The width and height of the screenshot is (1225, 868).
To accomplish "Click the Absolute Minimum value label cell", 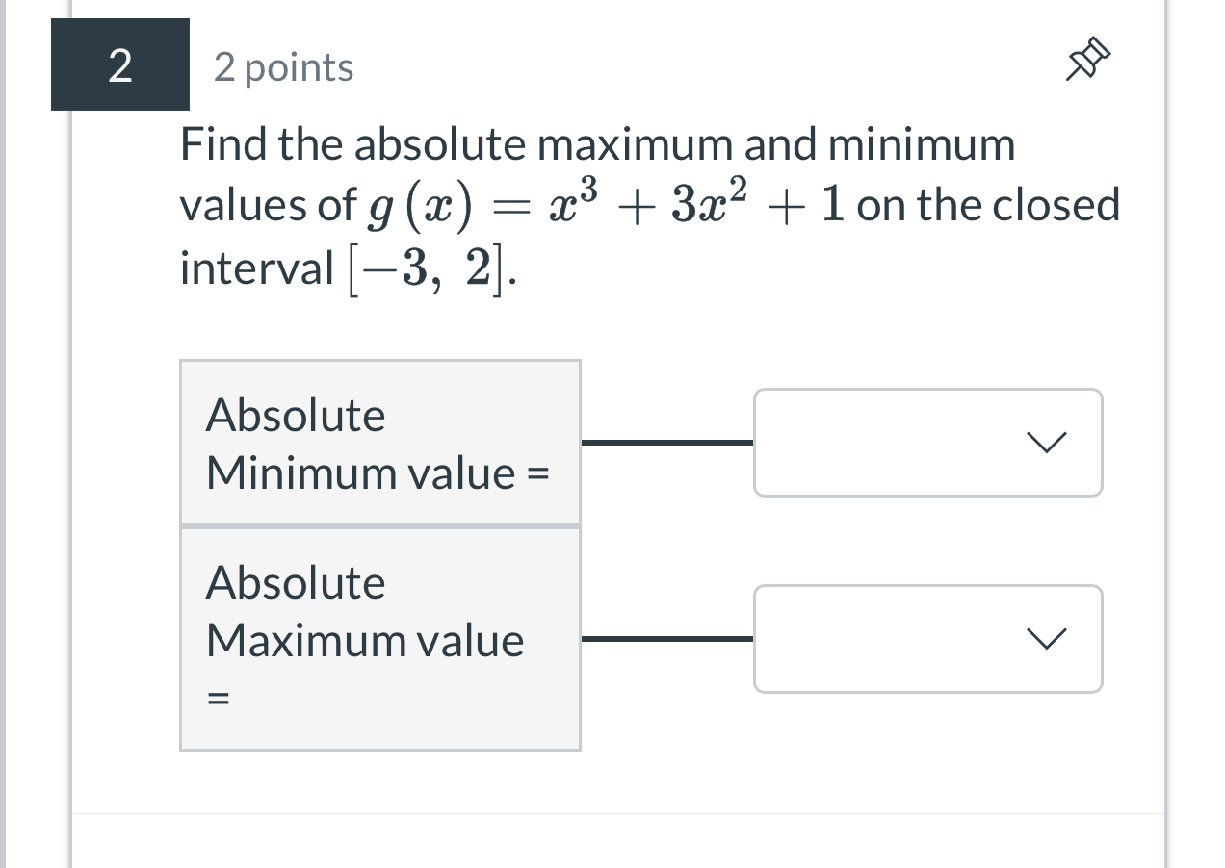I will point(379,443).
